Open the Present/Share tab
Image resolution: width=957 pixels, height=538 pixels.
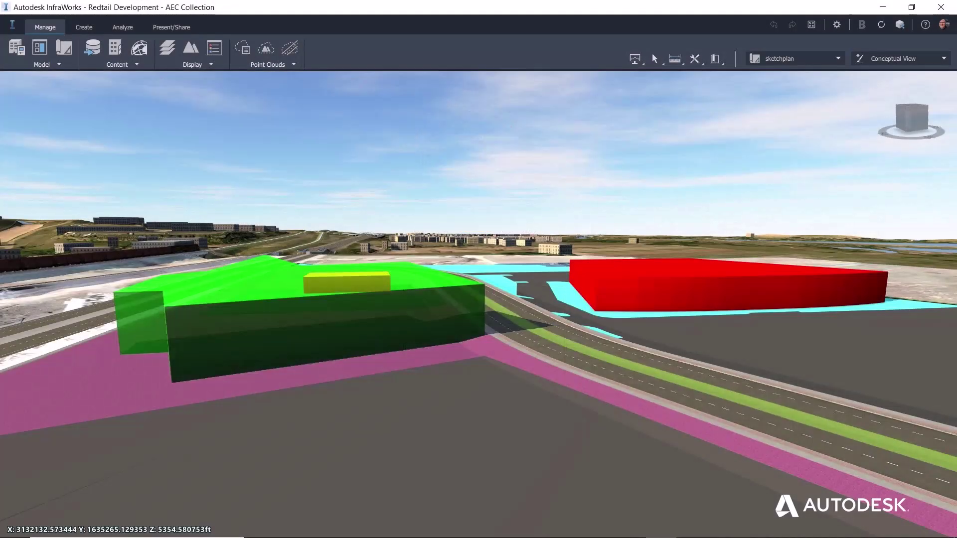[171, 27]
